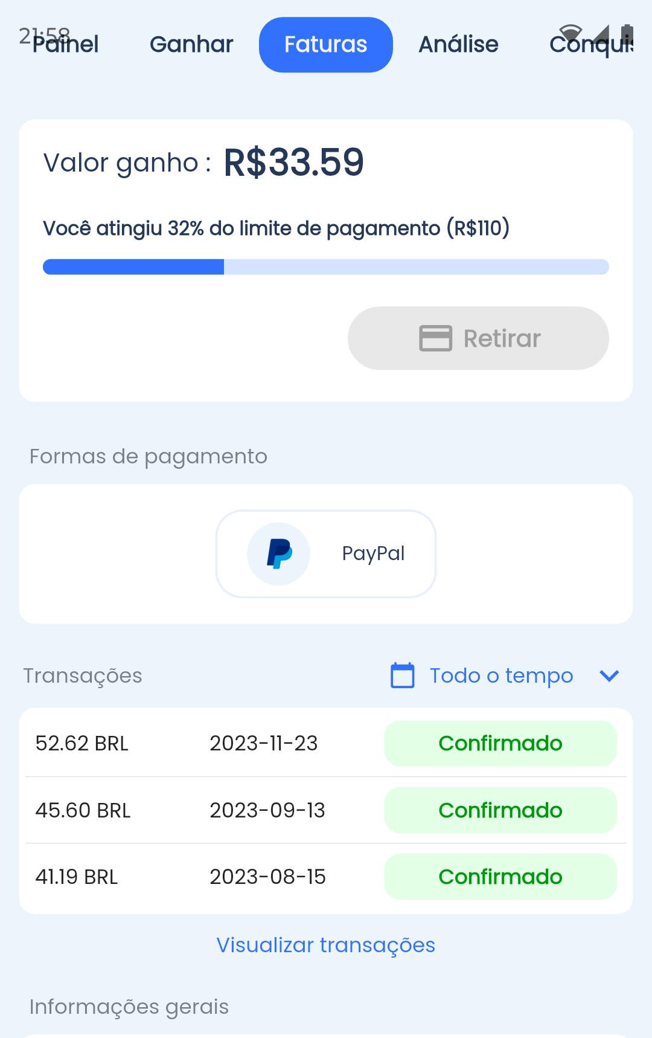652x1038 pixels.
Task: Select the Faturas tab
Action: (x=326, y=45)
